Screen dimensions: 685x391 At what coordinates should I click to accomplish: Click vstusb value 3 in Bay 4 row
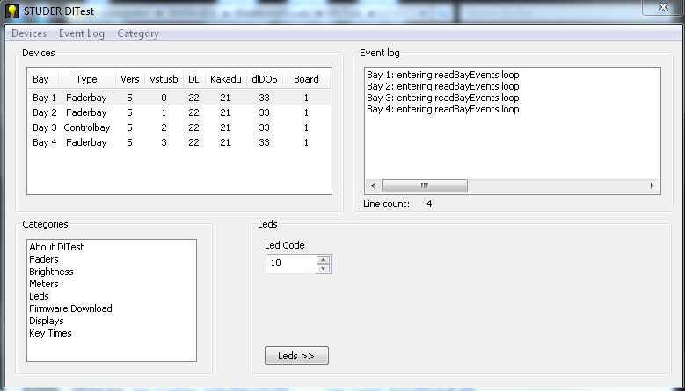point(164,142)
